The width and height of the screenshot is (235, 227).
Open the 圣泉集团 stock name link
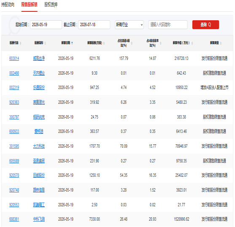[39, 161]
